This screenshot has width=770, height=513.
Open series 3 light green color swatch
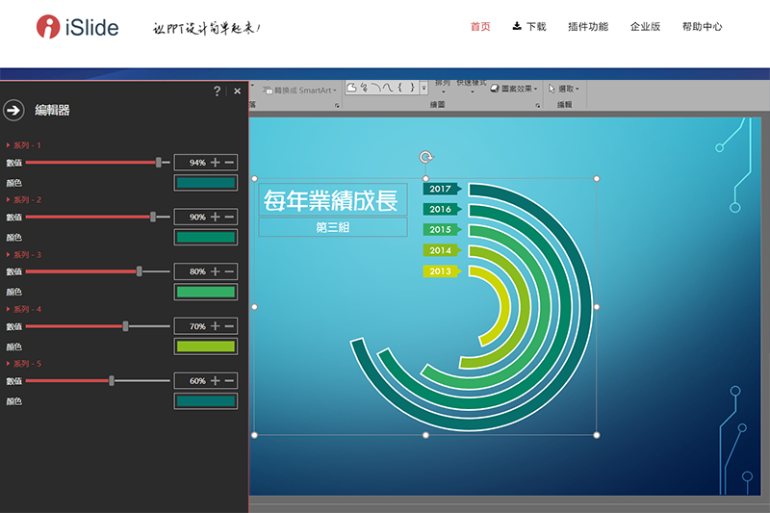pyautogui.click(x=206, y=292)
